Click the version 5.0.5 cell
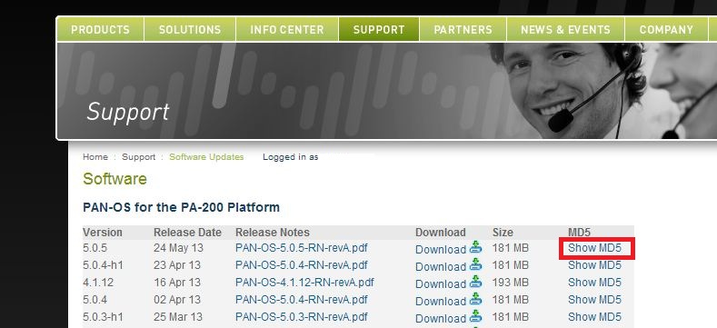Screen dimensions: 717x328 (x=95, y=248)
